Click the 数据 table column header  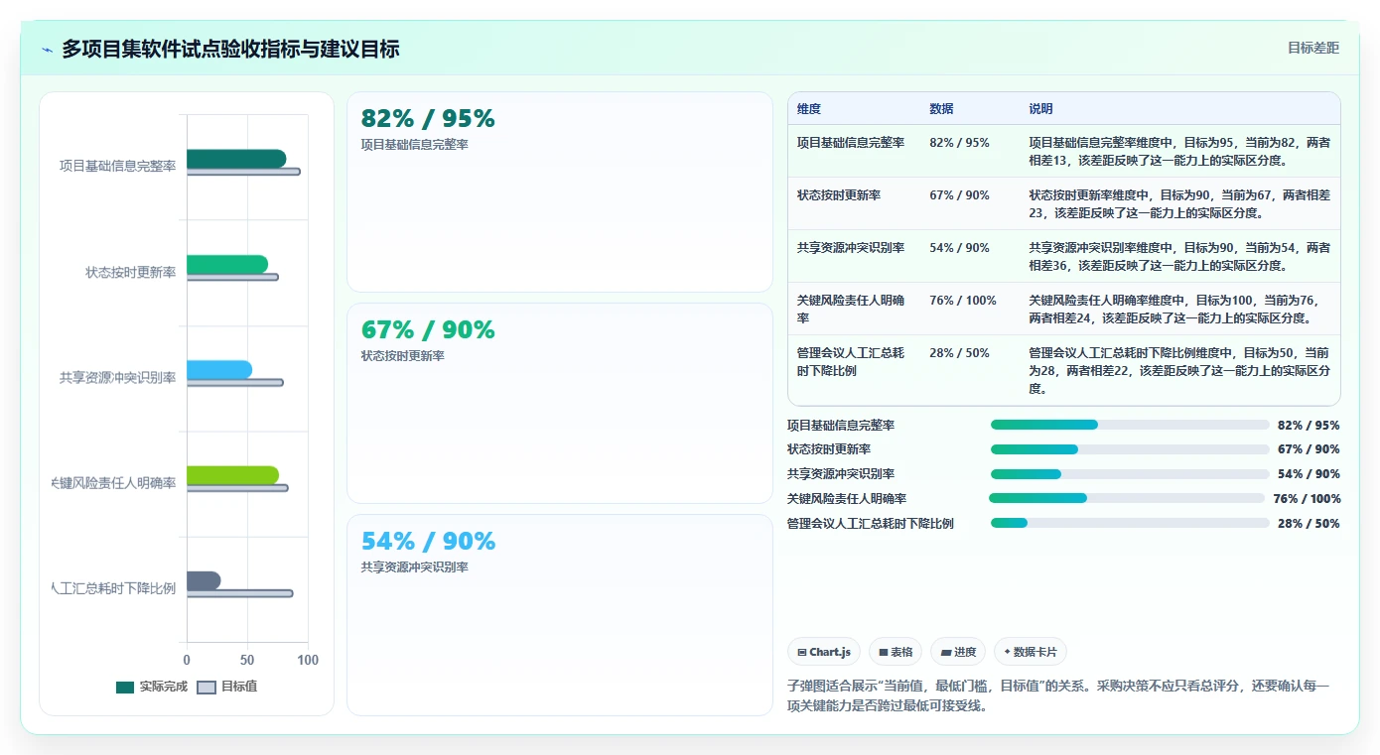[x=941, y=109]
